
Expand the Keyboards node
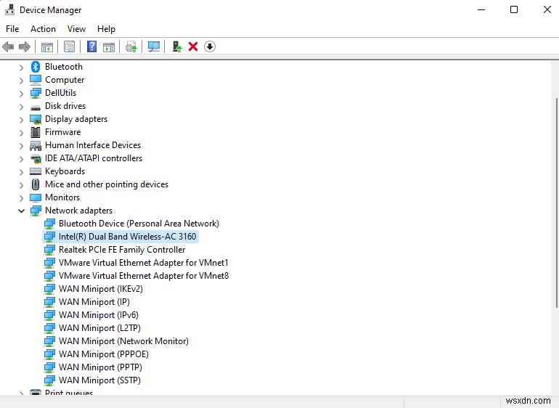point(21,172)
